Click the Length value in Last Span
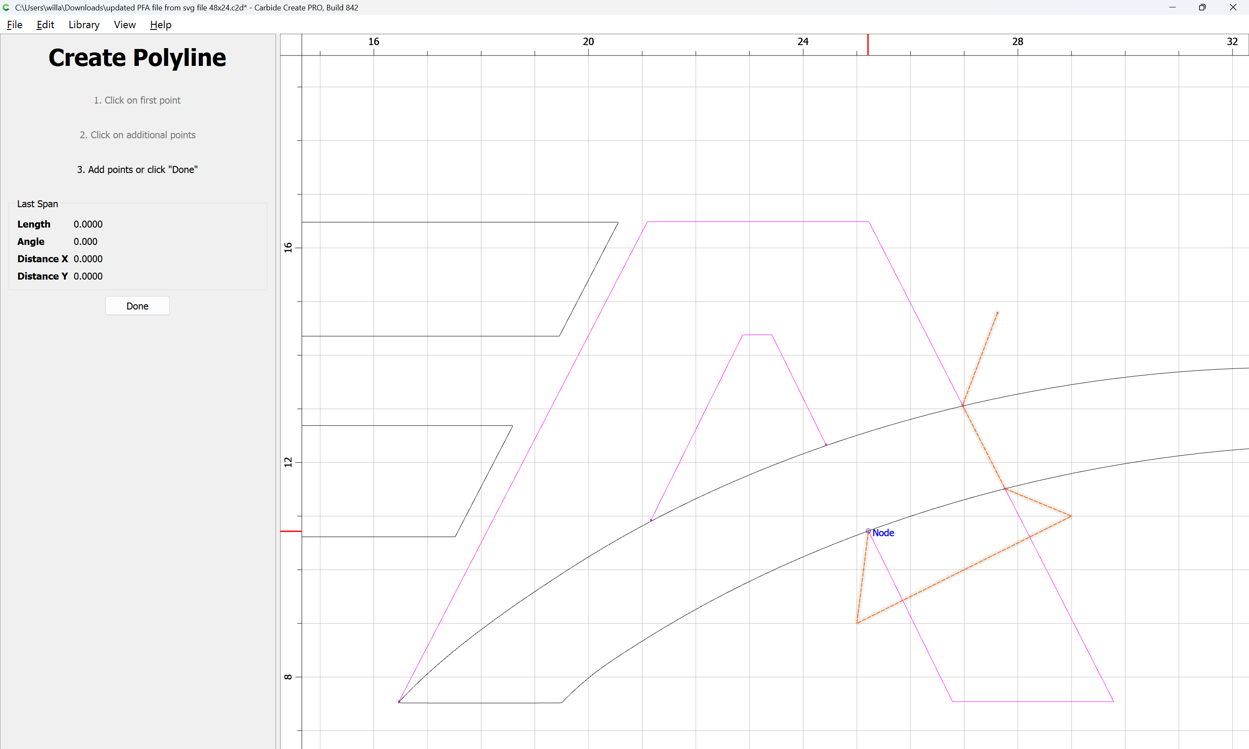Image resolution: width=1249 pixels, height=749 pixels. coord(88,224)
